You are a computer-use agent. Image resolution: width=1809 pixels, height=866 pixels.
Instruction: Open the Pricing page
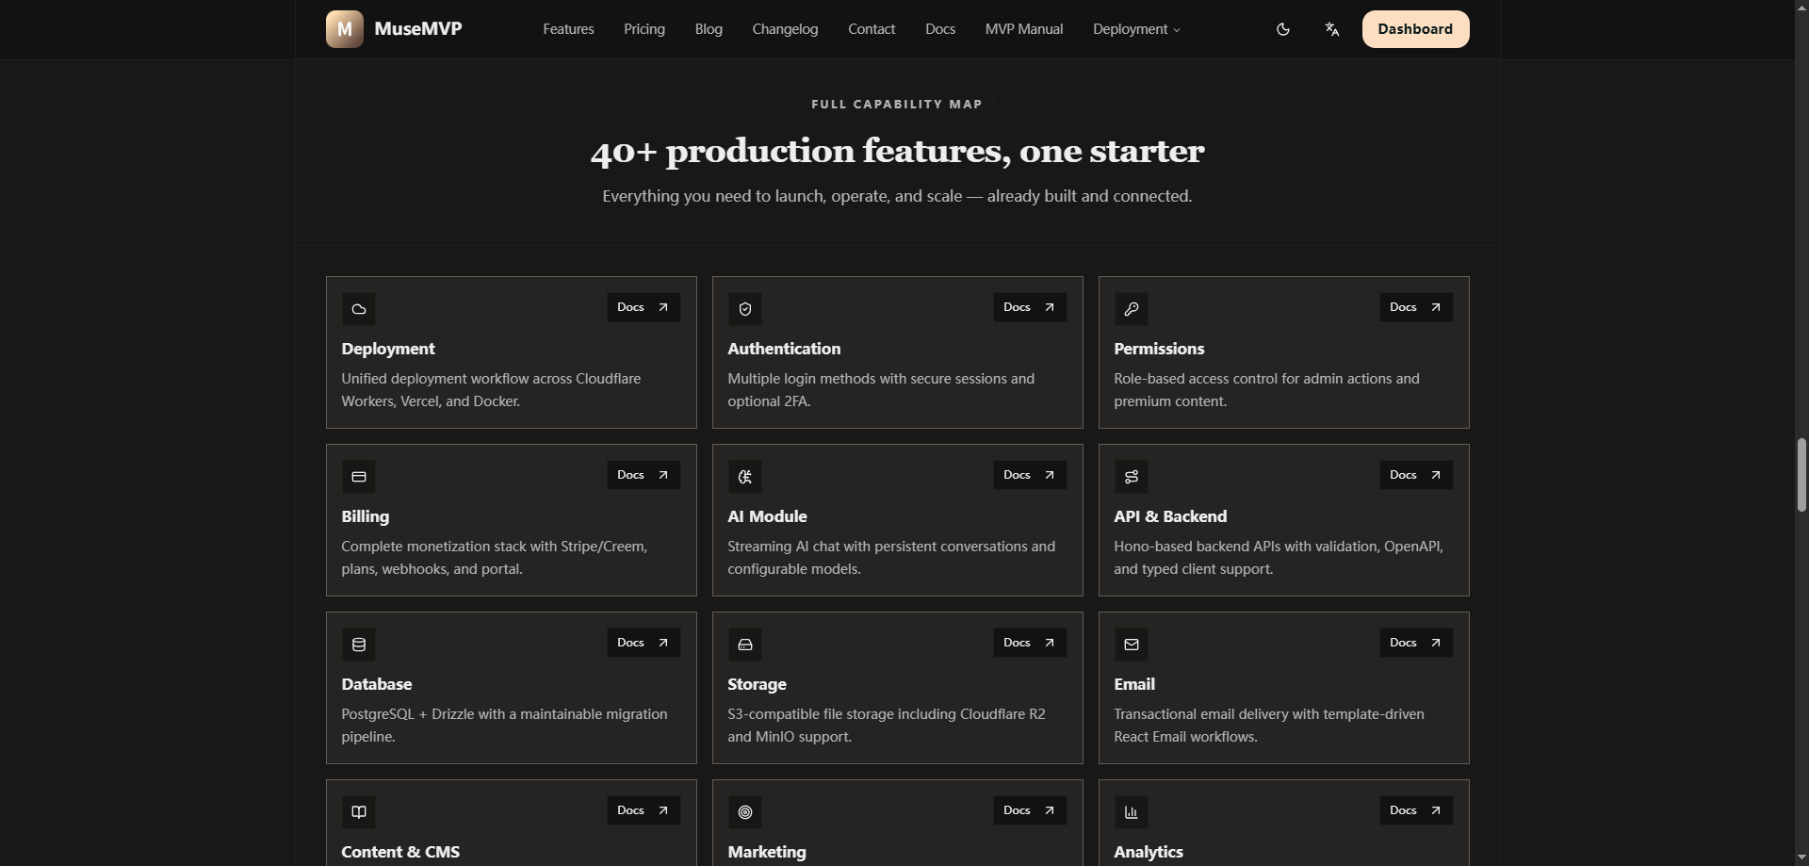[644, 28]
